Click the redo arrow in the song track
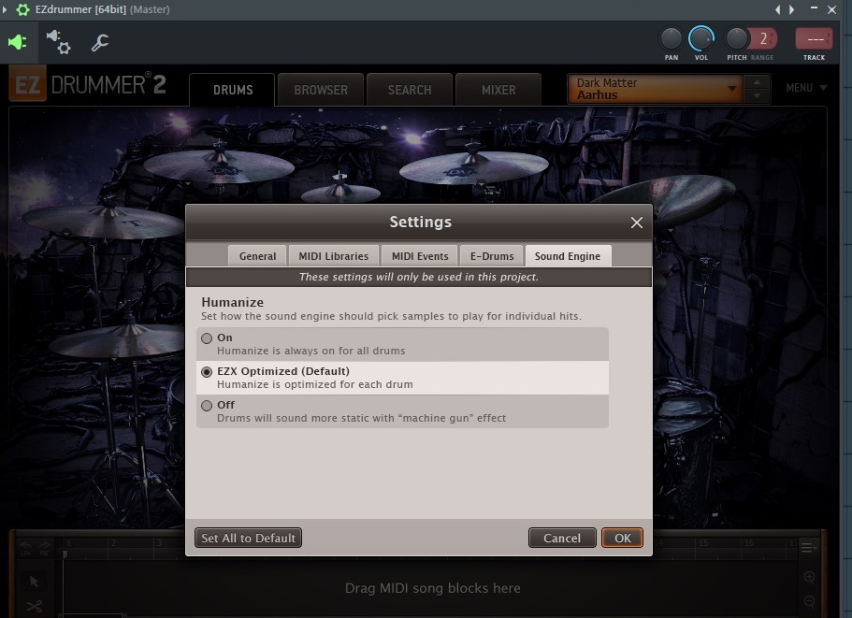 45,545
